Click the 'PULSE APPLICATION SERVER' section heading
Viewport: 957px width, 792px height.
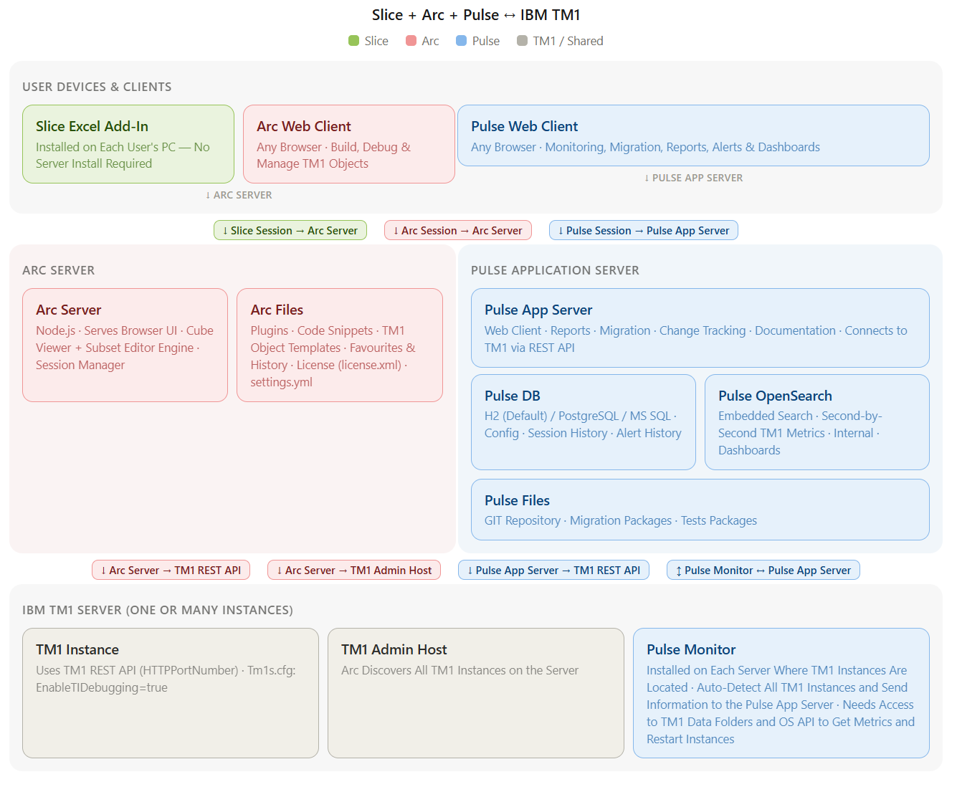coord(556,270)
